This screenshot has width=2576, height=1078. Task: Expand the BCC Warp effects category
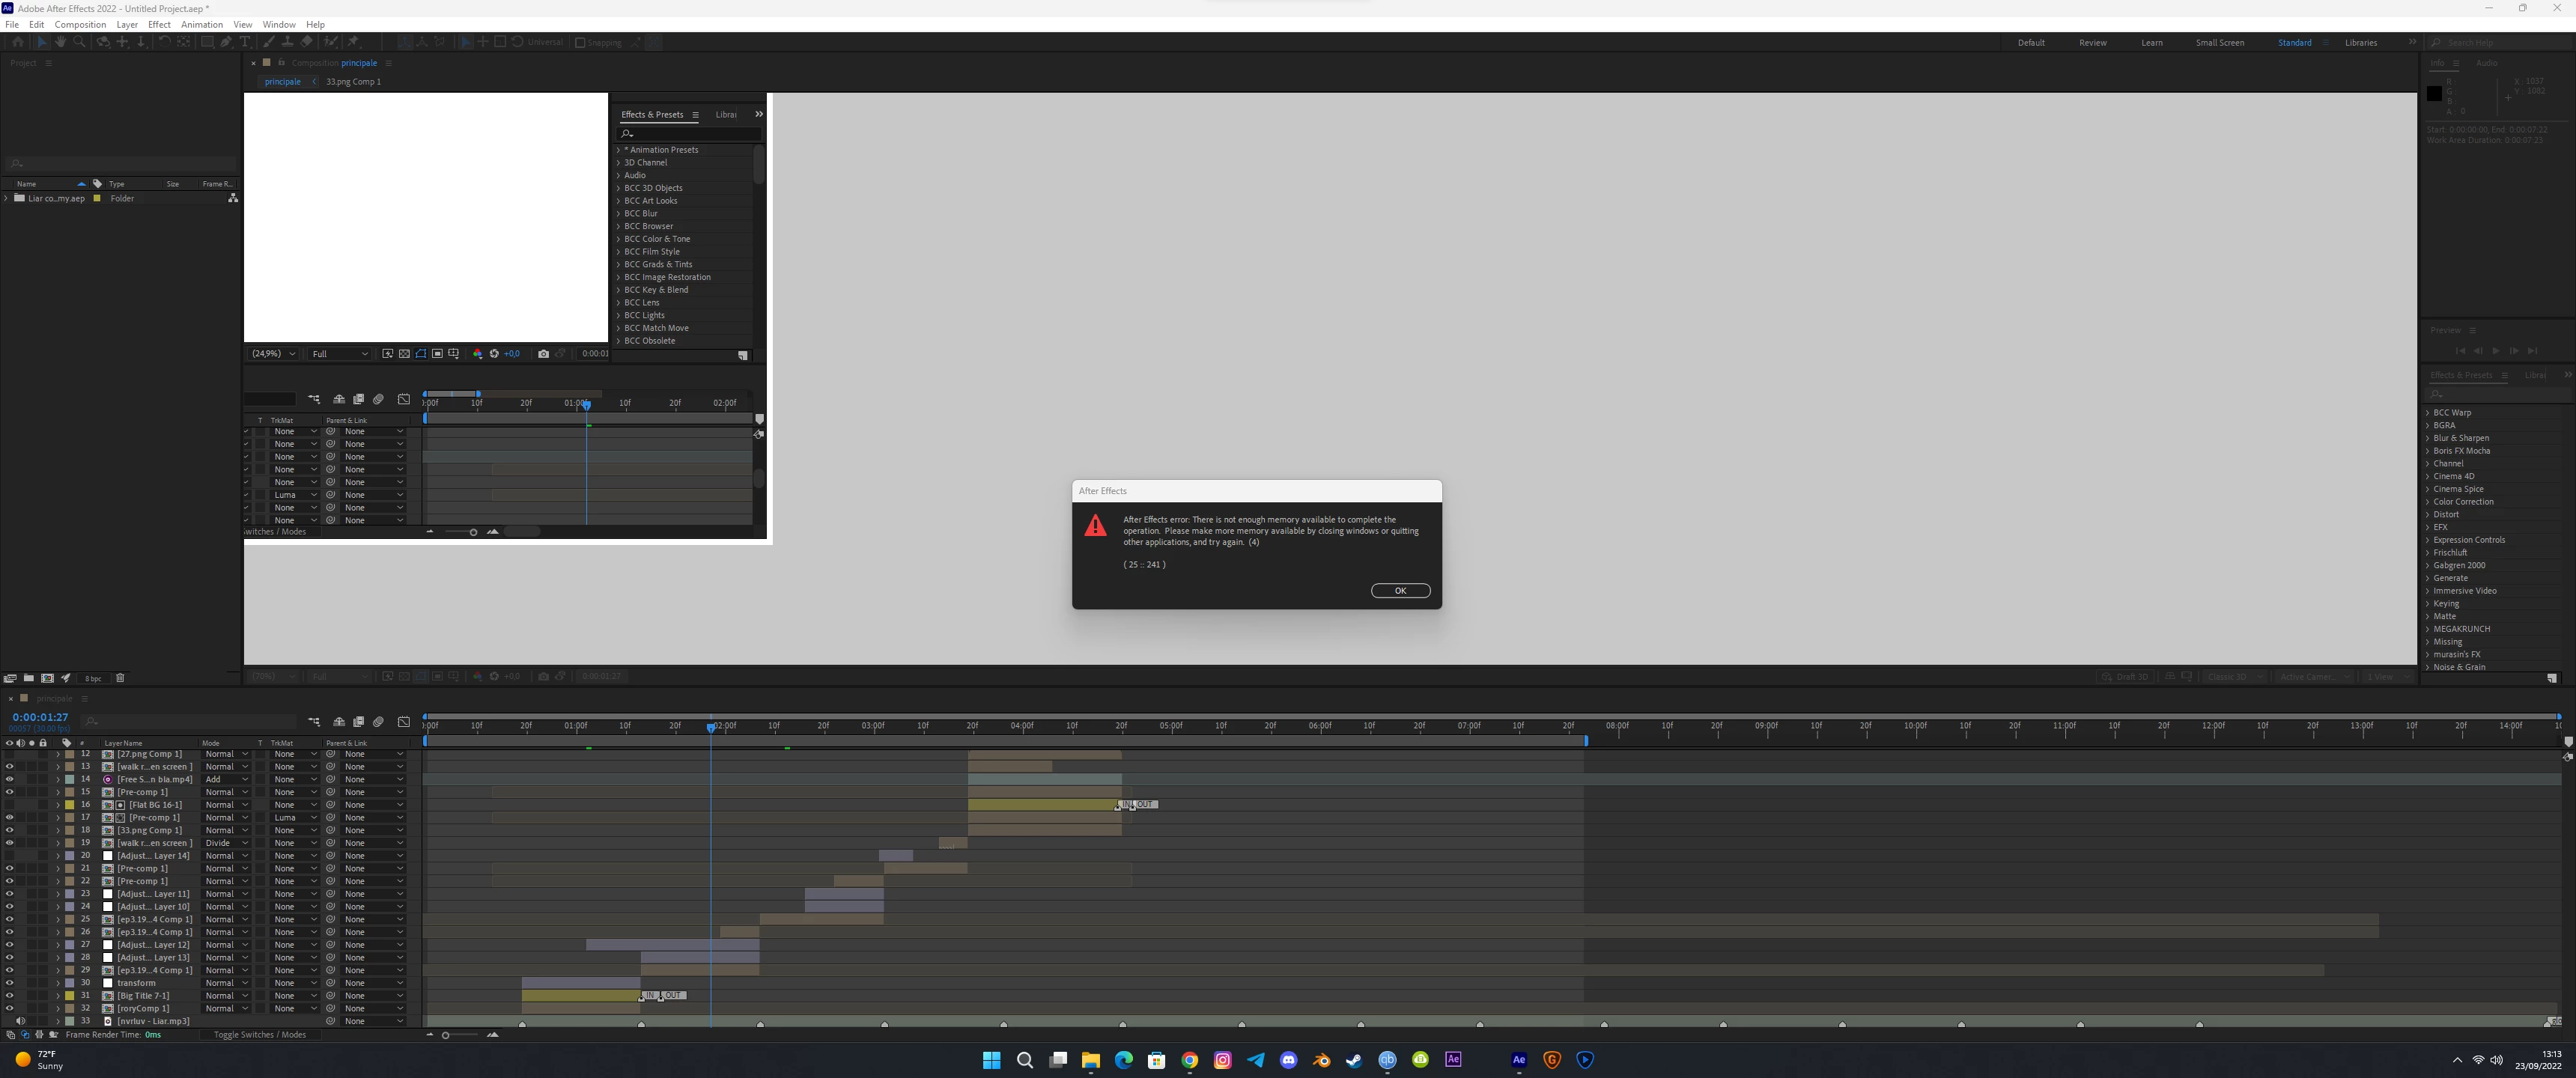point(2427,413)
